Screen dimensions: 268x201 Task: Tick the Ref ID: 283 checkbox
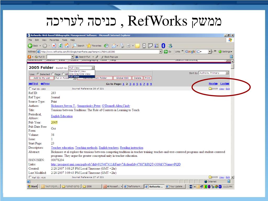[30, 88]
